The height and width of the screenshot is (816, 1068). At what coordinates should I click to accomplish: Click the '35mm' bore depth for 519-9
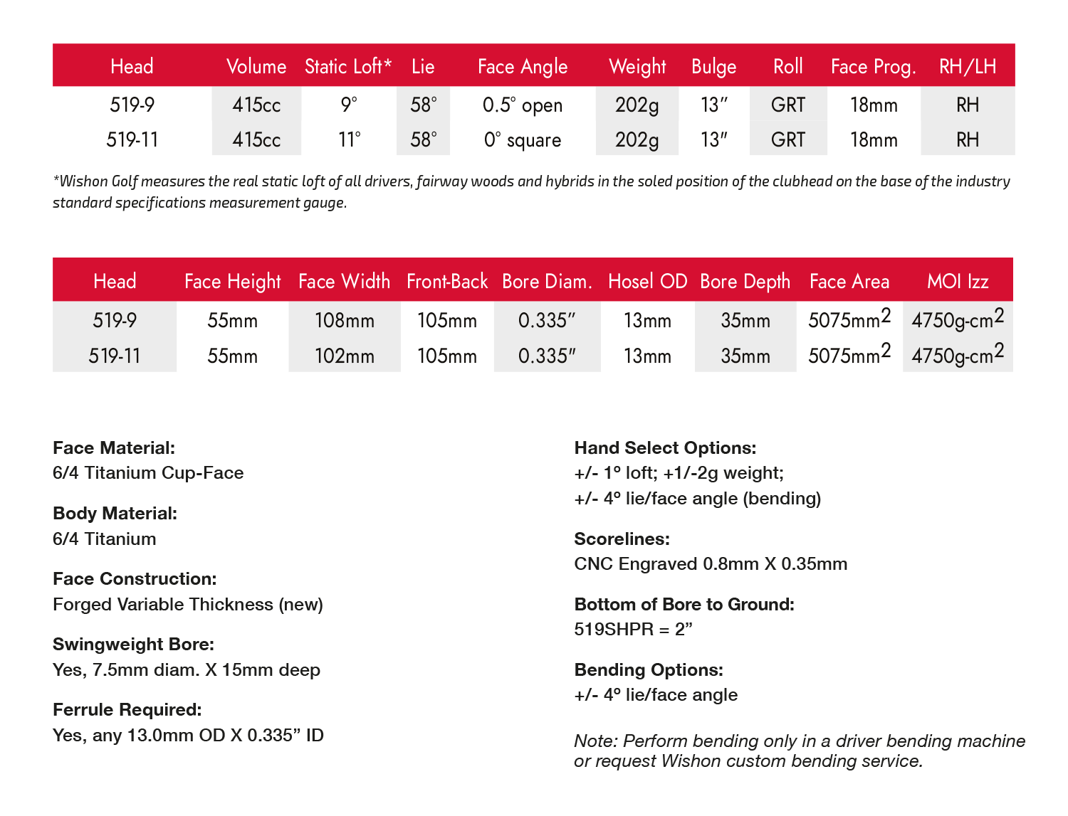click(745, 320)
